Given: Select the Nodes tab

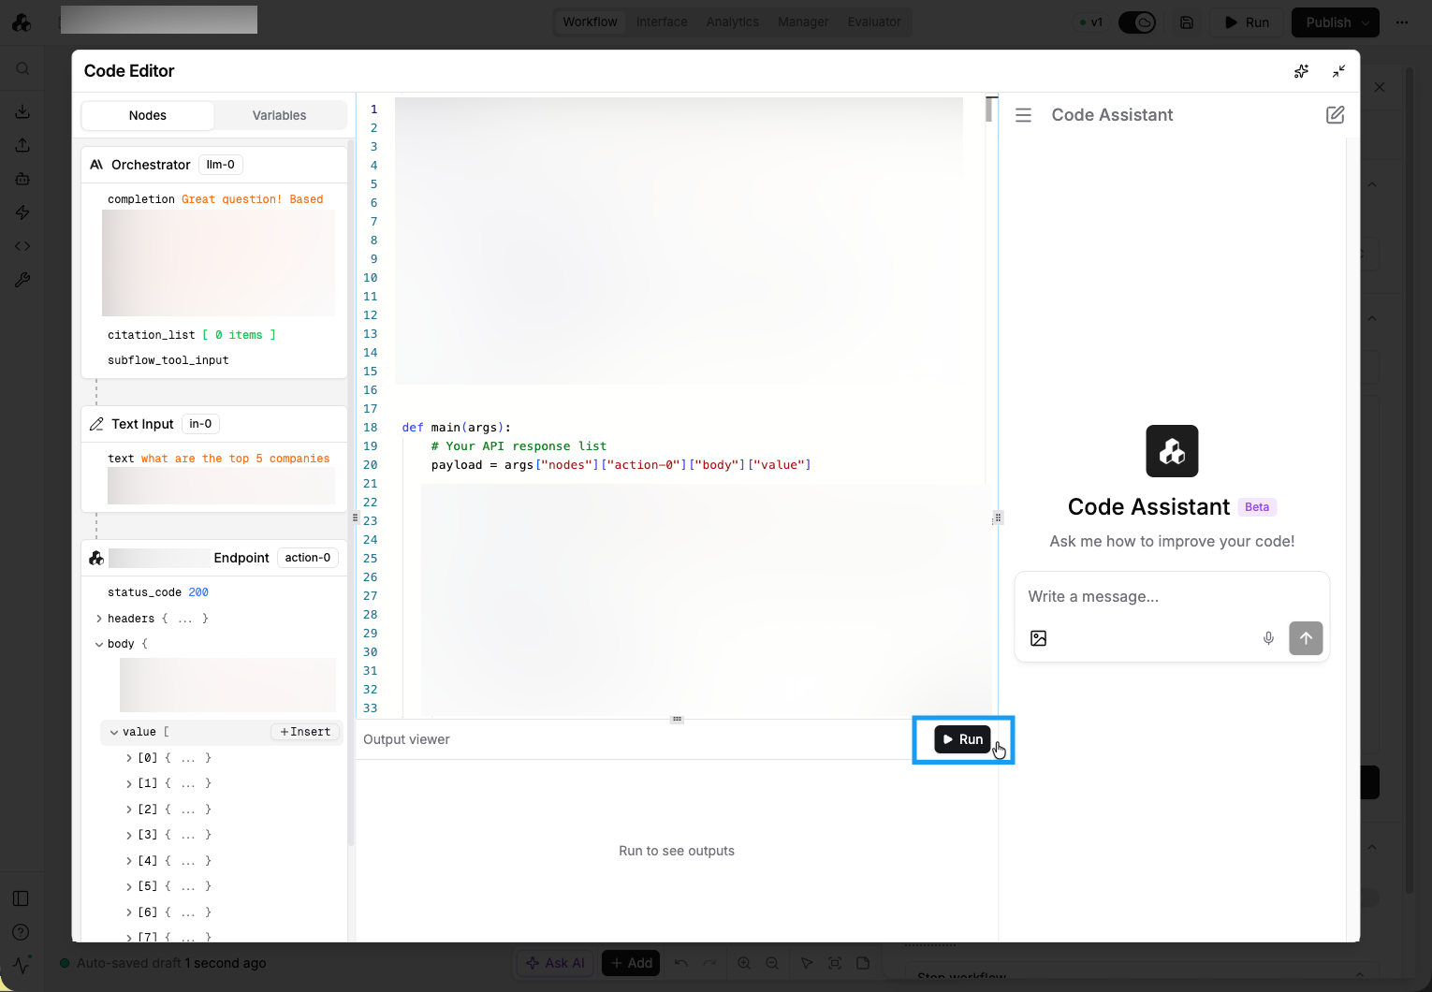Looking at the screenshot, I should (148, 115).
